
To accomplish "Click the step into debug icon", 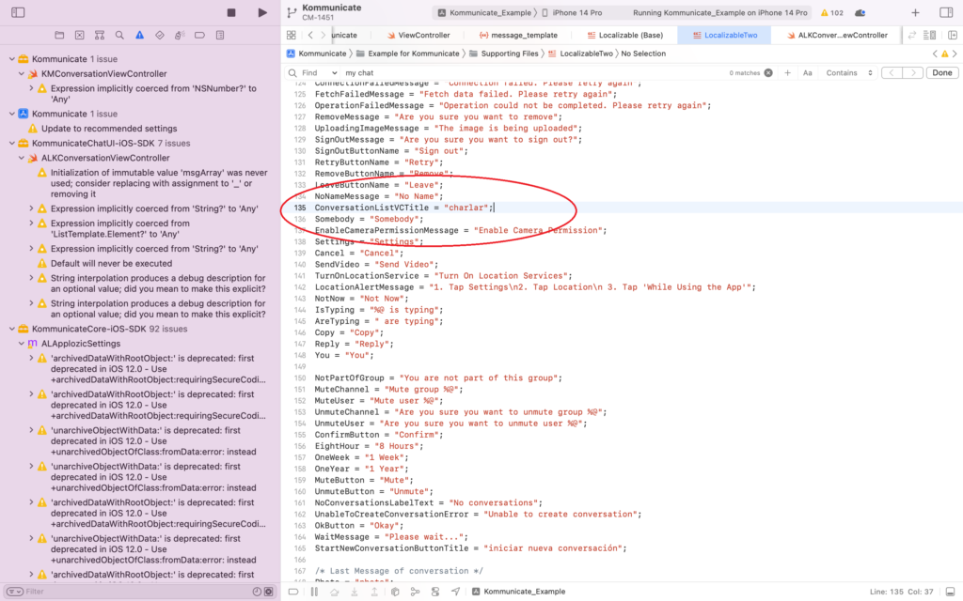I will point(355,592).
